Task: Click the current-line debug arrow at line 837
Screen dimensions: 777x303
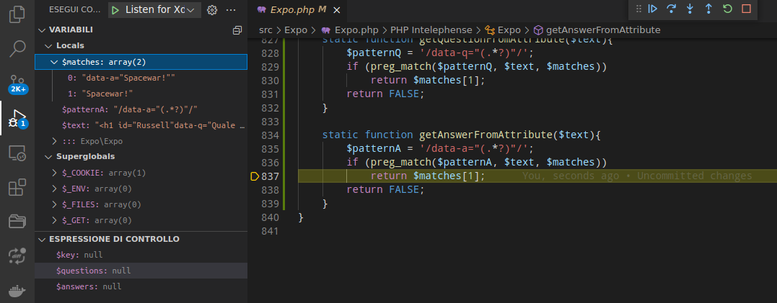Action: tap(255, 176)
